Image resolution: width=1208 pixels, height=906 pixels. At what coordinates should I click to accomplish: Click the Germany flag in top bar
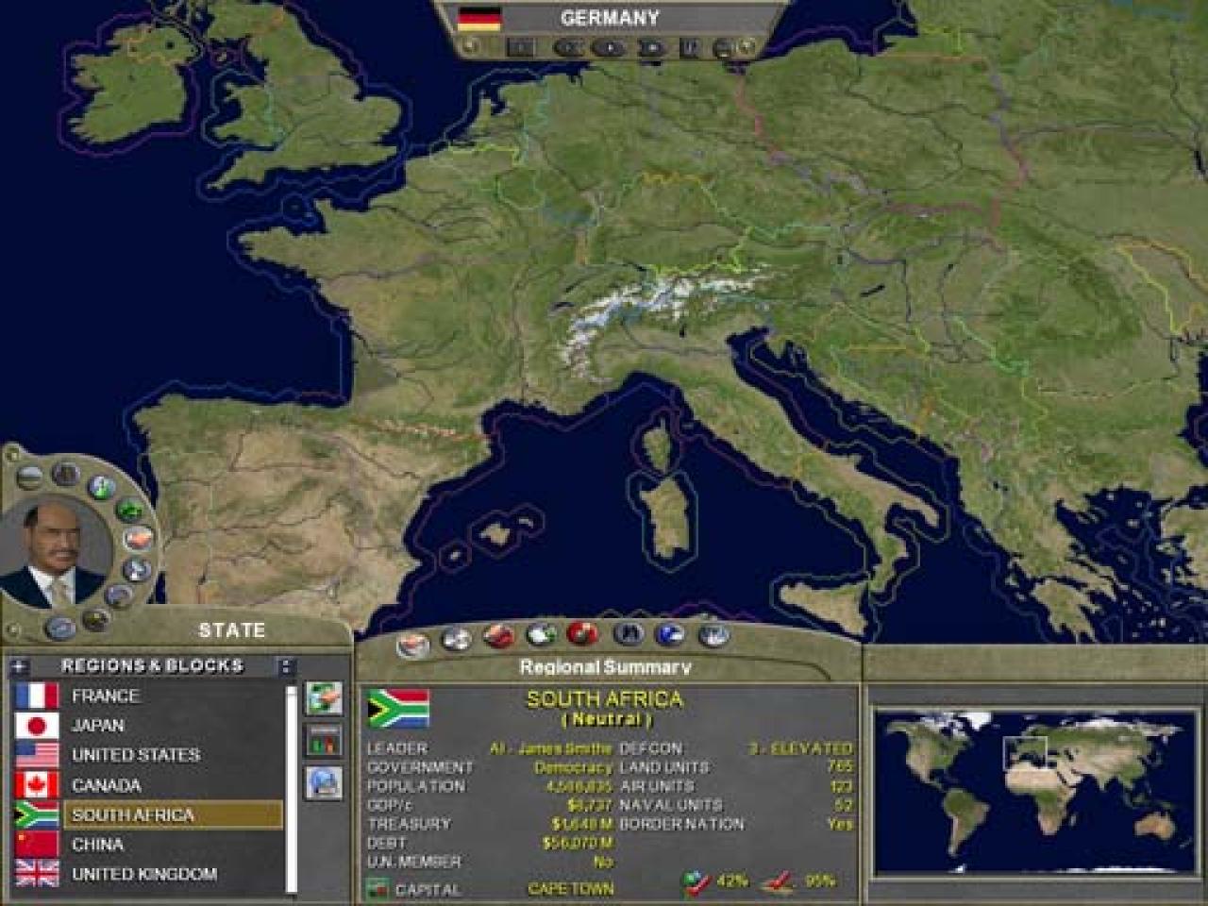pos(478,18)
